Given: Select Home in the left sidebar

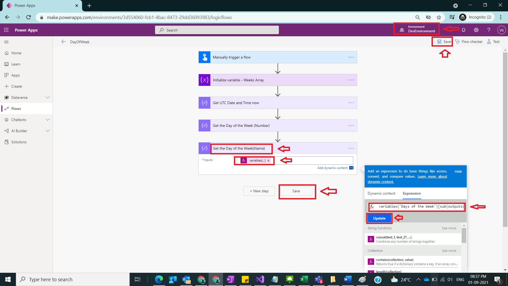Looking at the screenshot, I should coord(16,53).
